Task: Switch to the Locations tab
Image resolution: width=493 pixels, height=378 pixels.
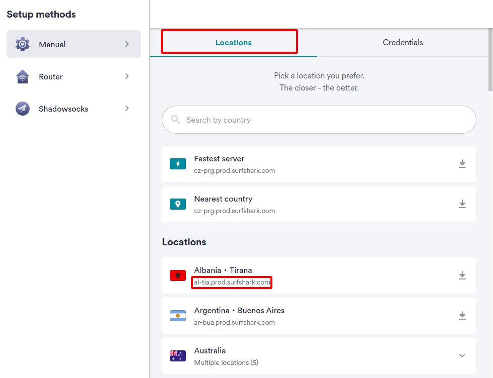Action: tap(233, 42)
